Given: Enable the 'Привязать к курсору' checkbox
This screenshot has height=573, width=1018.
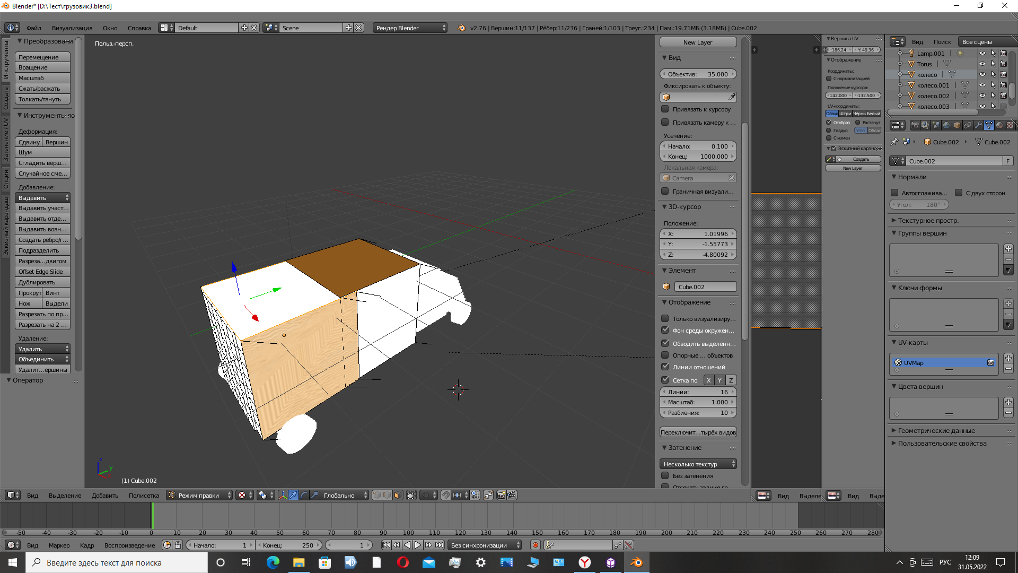Looking at the screenshot, I should coord(665,109).
